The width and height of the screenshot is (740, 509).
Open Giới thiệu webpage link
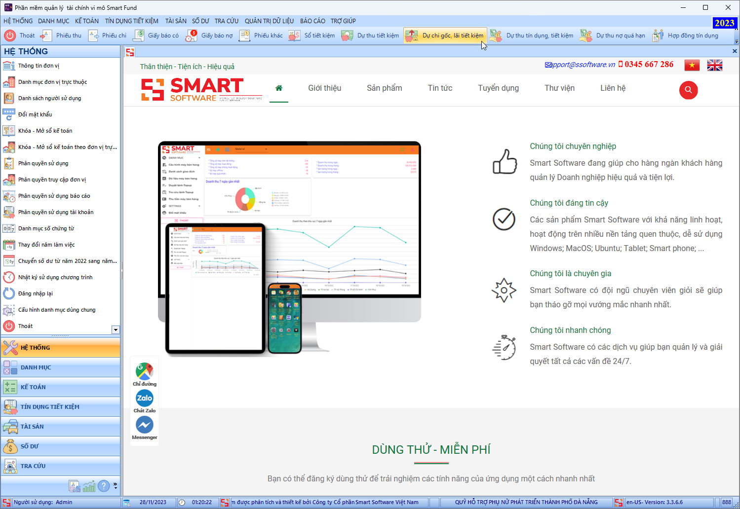(x=325, y=88)
